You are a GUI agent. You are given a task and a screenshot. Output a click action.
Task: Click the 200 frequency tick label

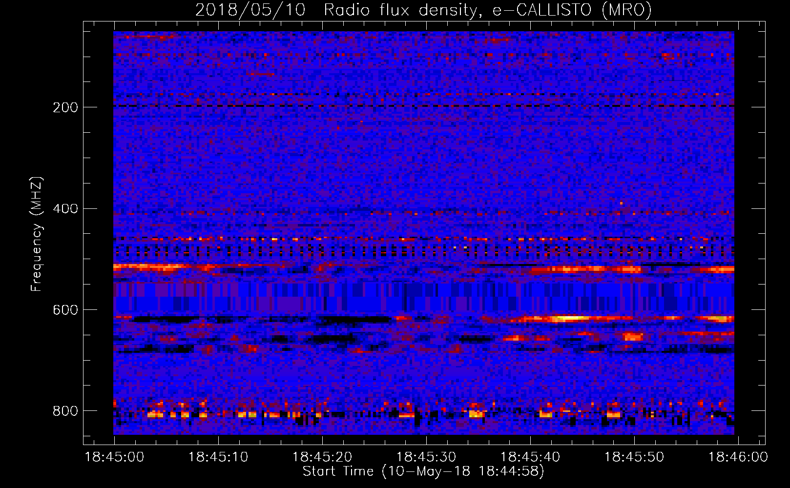65,107
